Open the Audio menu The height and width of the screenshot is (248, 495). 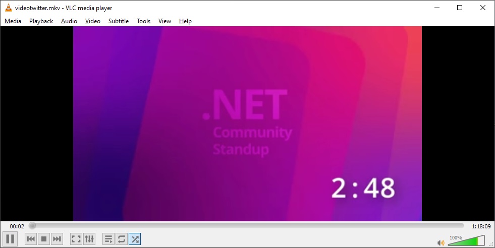(69, 21)
